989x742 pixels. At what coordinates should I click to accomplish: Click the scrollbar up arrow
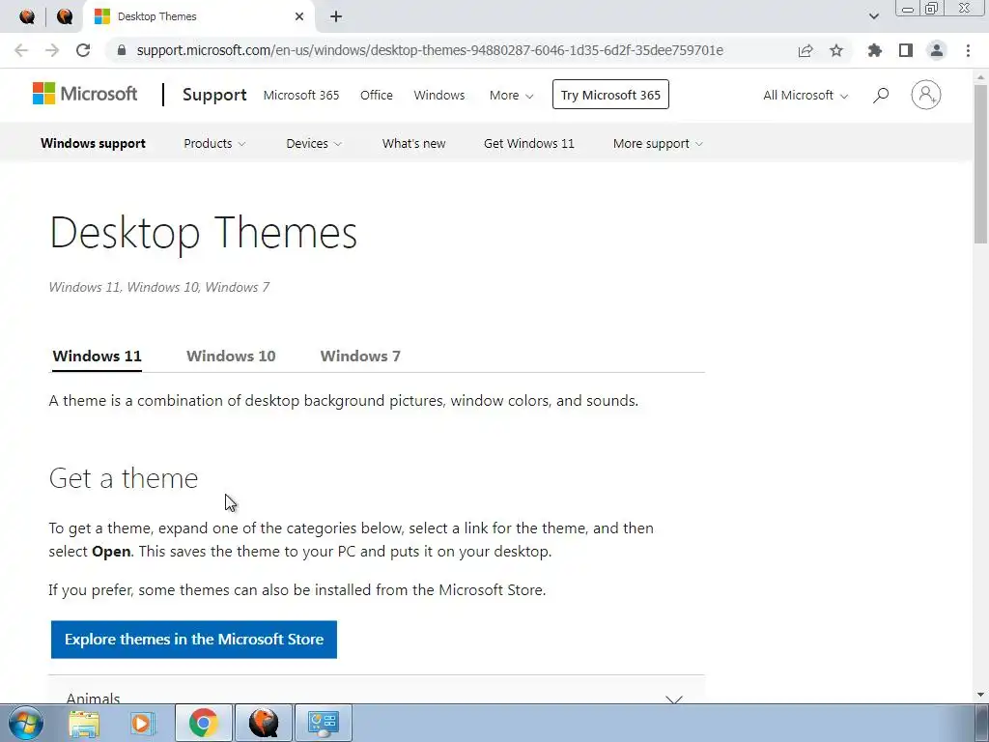coord(981,77)
